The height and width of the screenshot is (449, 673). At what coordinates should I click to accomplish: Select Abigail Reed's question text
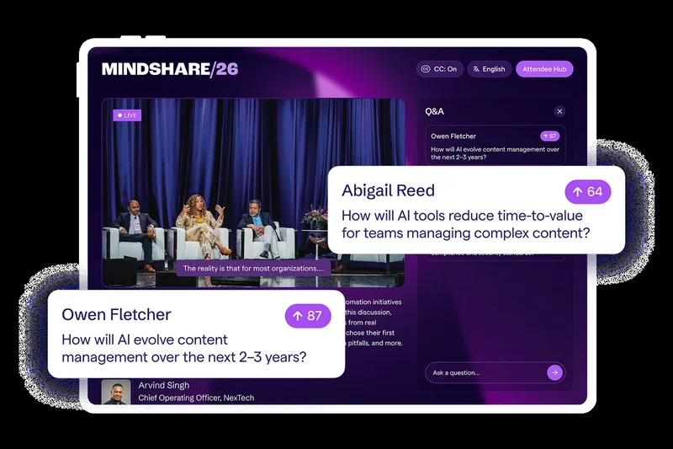coord(464,224)
